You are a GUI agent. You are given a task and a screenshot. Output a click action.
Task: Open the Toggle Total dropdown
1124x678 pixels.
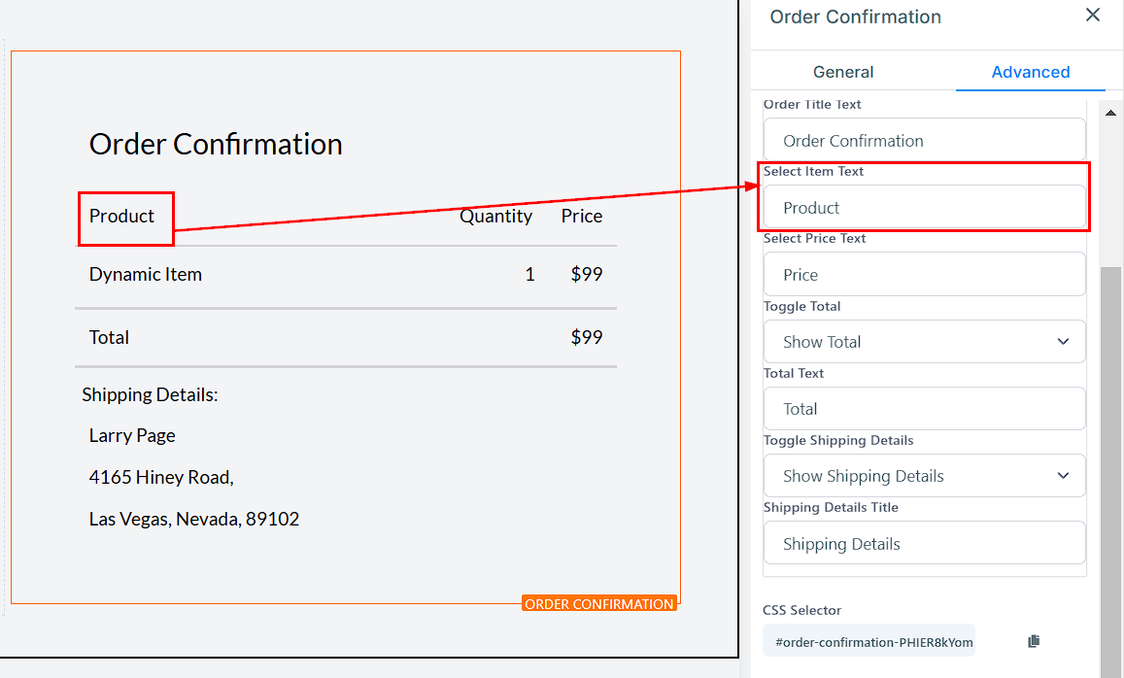924,342
